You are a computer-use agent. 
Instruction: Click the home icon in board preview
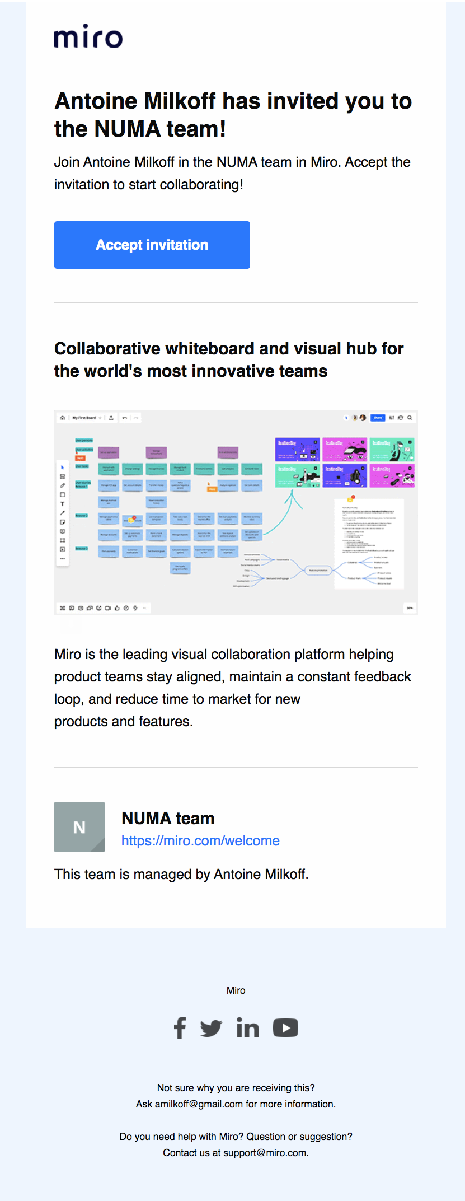[x=62, y=418]
